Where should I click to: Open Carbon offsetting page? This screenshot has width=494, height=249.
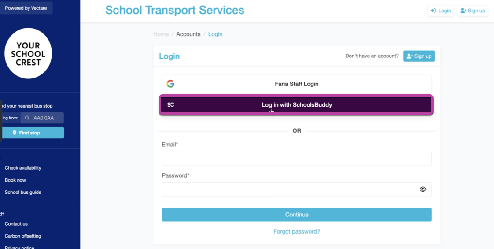tap(23, 236)
